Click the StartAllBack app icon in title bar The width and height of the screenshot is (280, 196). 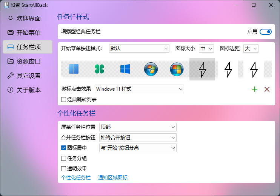(6, 5)
